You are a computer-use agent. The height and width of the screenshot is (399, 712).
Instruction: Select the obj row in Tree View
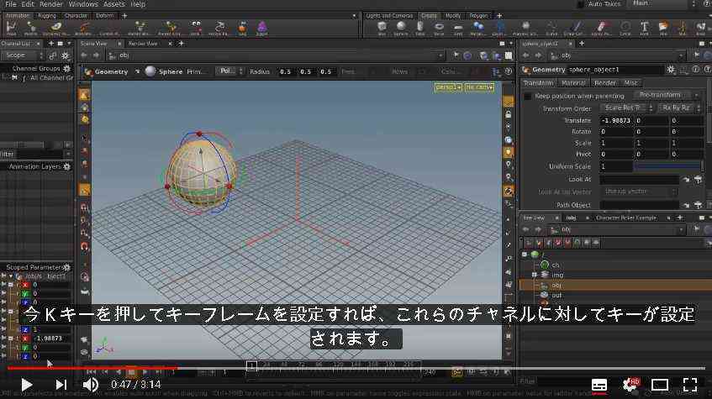point(615,286)
